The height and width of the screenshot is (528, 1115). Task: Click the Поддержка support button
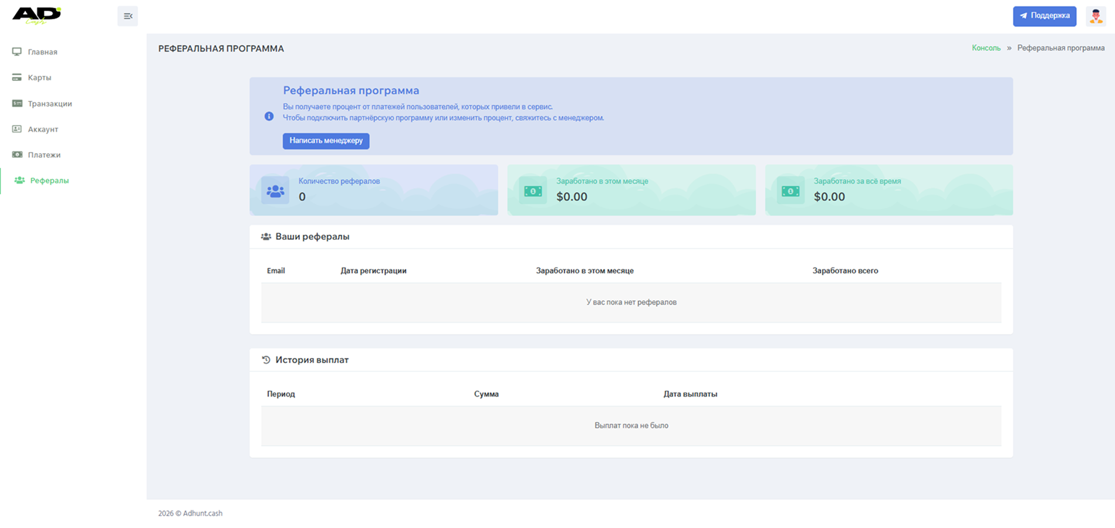[x=1044, y=16]
